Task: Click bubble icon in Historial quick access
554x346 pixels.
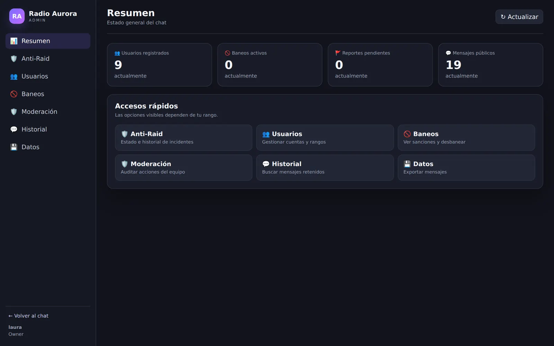Action: 266,164
